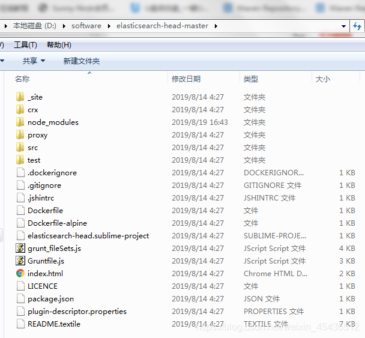Click the 3 KB size cell
The height and width of the screenshot is (338, 365).
(x=347, y=261)
